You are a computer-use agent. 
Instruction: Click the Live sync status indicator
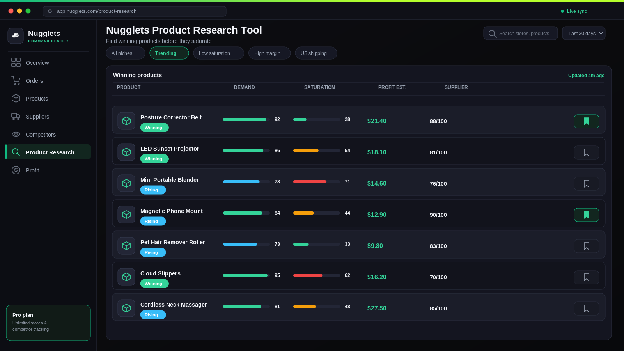[x=574, y=11]
